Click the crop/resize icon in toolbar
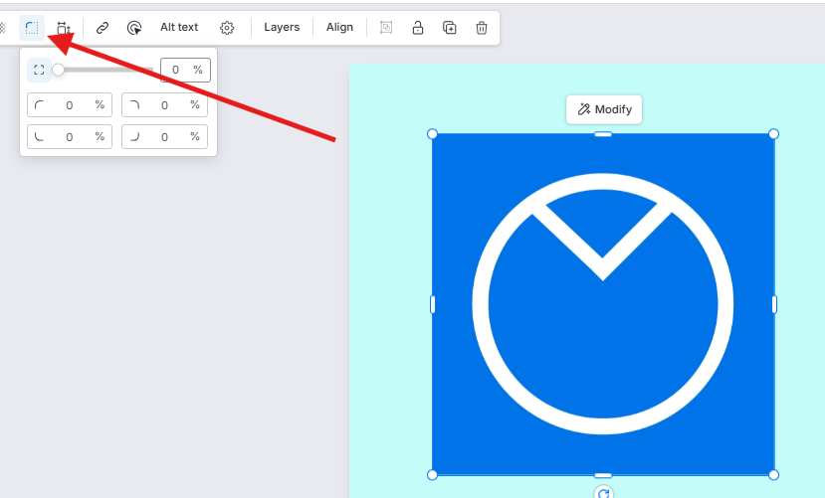 pos(64,28)
